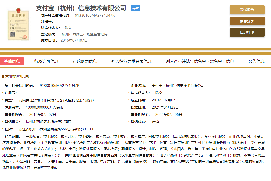Click 成立日期 value in license info section
271x181 pixels.
(x=165, y=100)
